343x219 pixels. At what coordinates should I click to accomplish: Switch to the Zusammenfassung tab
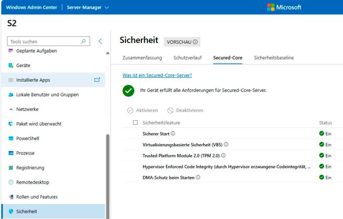click(x=142, y=58)
